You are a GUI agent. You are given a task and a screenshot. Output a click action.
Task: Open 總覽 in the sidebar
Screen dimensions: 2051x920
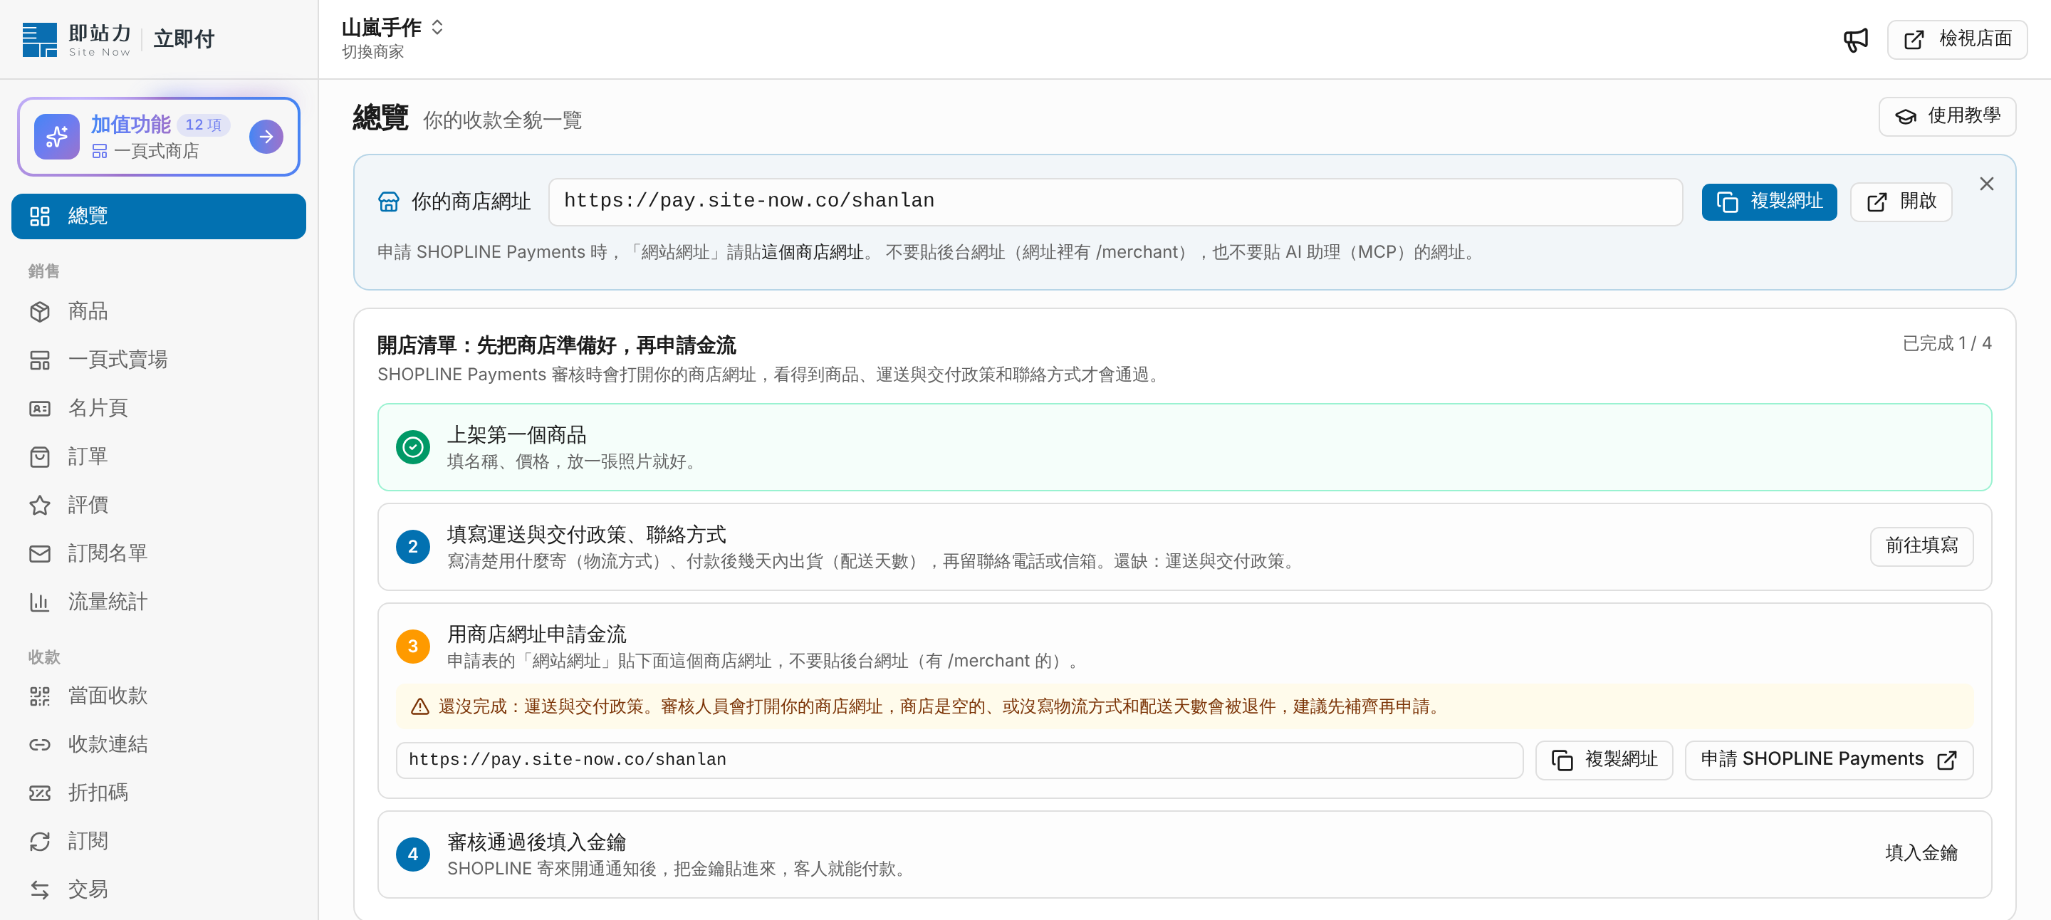pos(158,216)
